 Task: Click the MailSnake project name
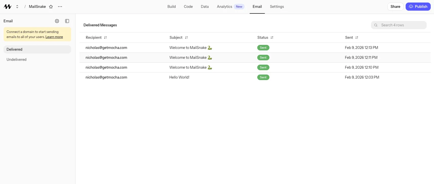(37, 7)
